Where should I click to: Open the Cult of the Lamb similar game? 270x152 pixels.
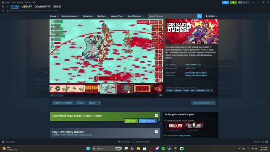click(x=194, y=126)
